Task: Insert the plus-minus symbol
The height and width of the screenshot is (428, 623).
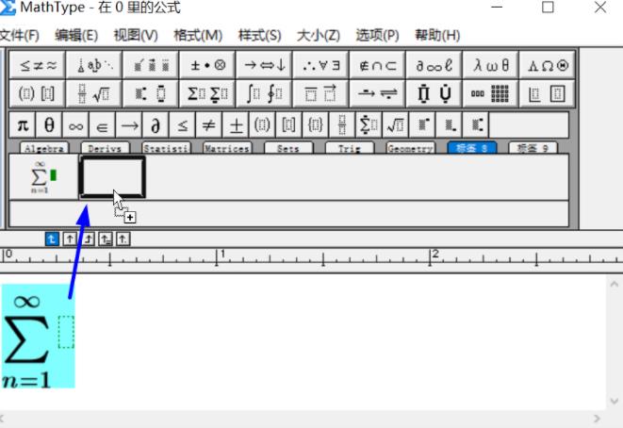Action: [237, 125]
